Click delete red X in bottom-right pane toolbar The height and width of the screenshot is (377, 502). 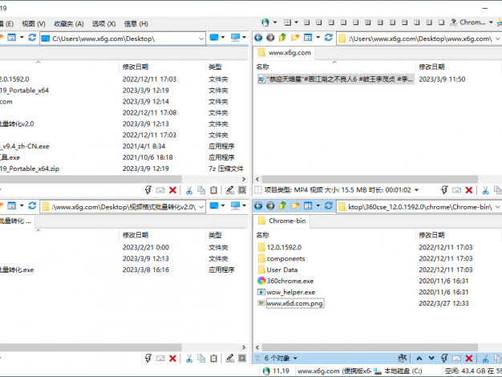(x=469, y=359)
